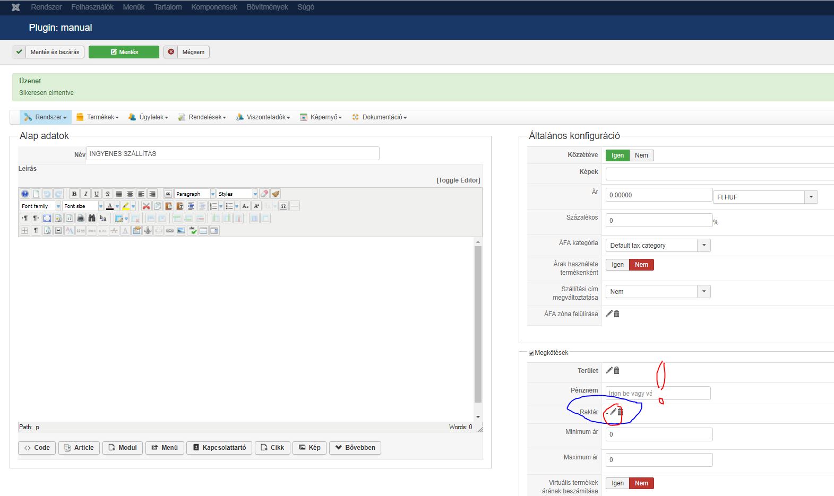
Task: Run the spellchecker icon
Action: click(192, 230)
